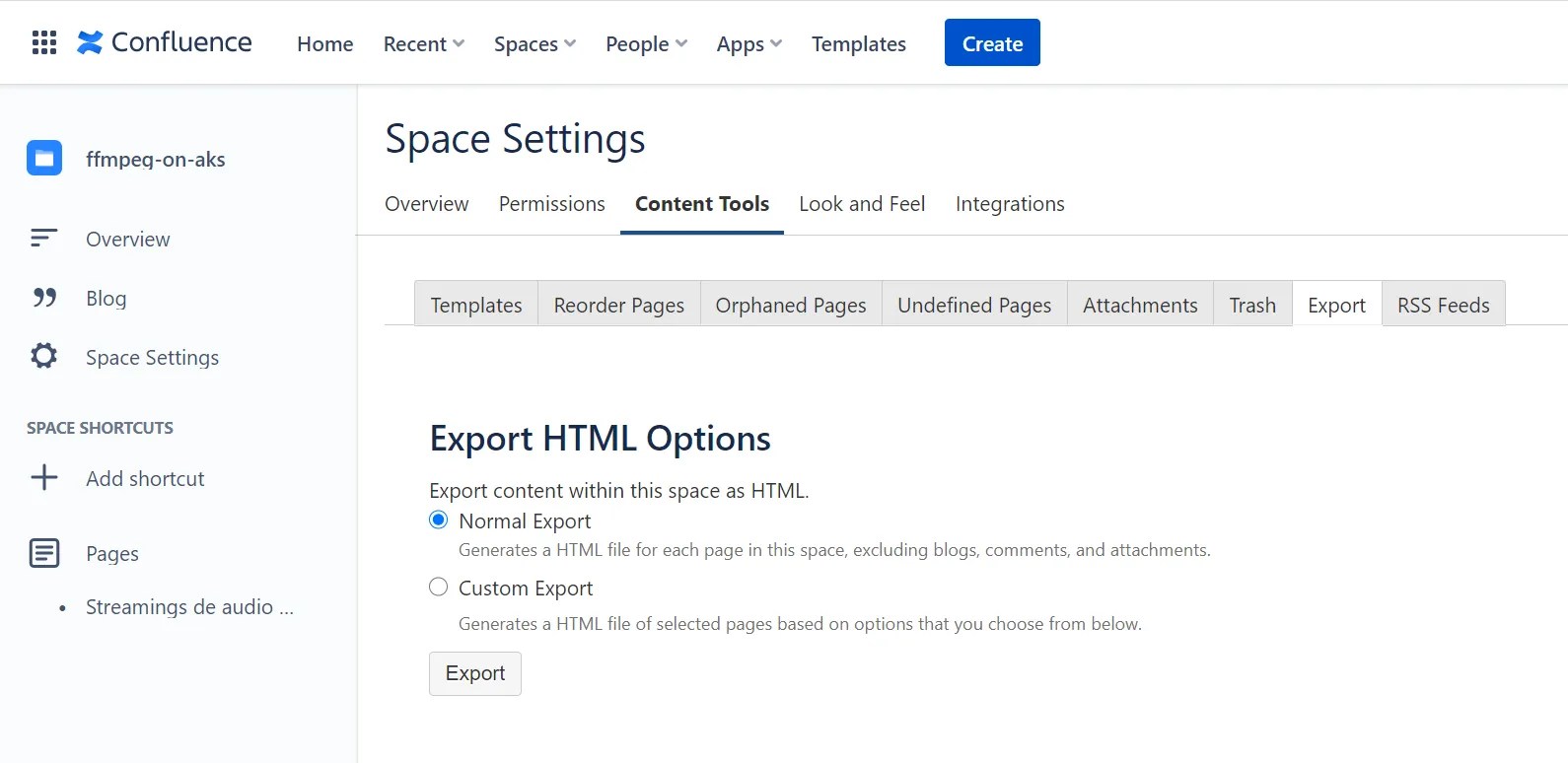The width and height of the screenshot is (1568, 763).
Task: Click the plus icon to add shortcut
Action: [44, 478]
